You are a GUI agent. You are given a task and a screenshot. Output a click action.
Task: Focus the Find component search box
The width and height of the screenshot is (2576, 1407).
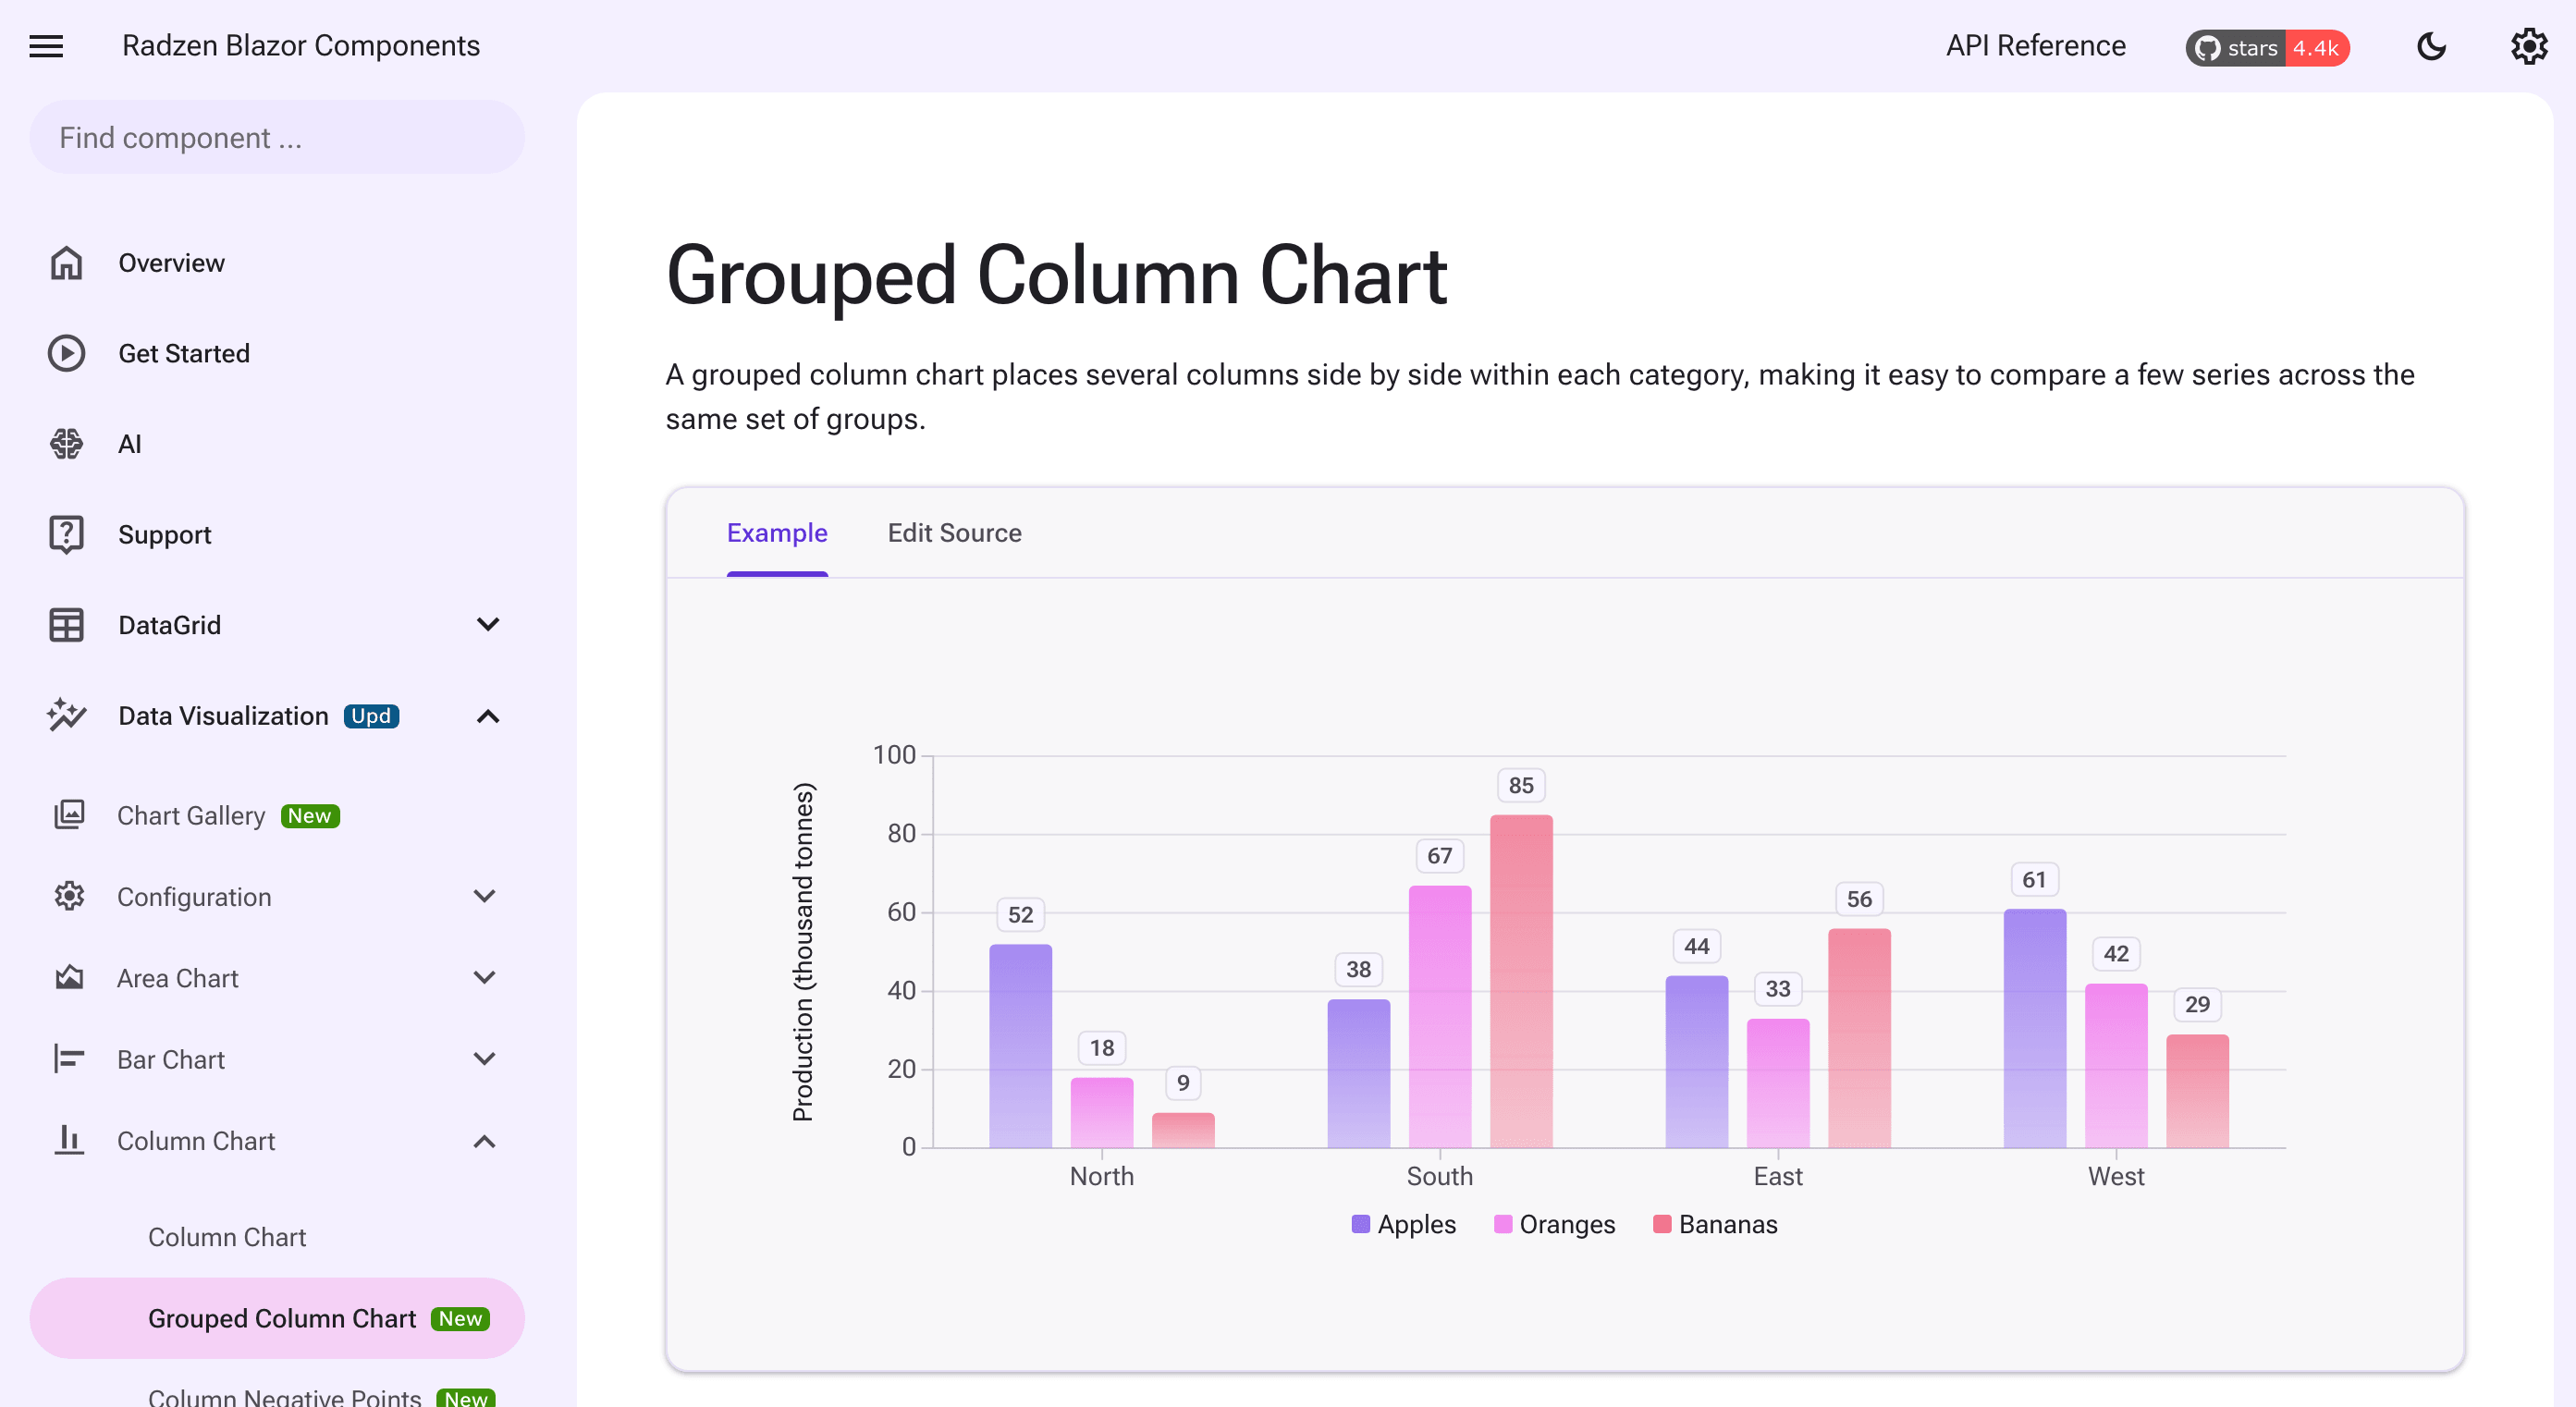(277, 137)
